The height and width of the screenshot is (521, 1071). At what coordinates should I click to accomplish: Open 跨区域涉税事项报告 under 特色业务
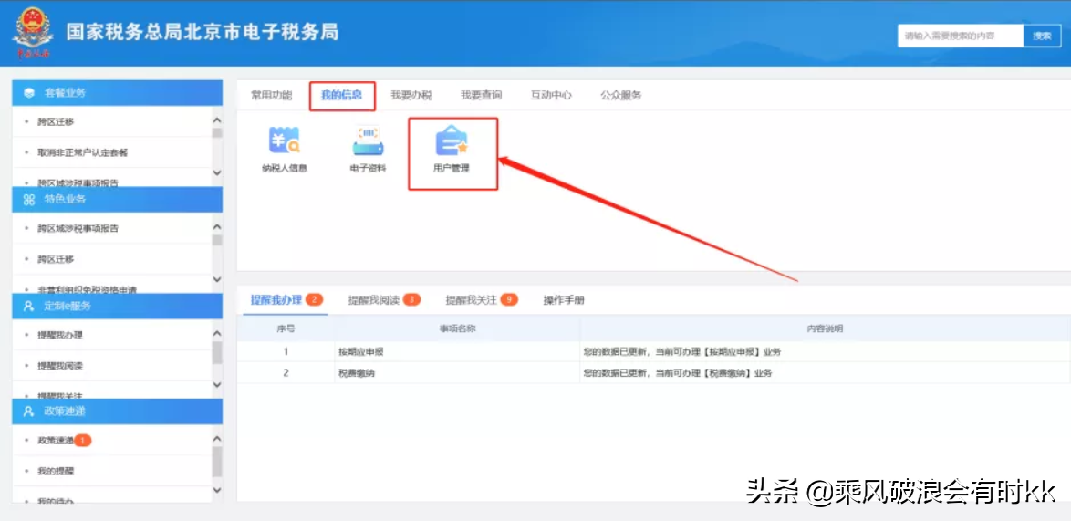click(x=78, y=228)
